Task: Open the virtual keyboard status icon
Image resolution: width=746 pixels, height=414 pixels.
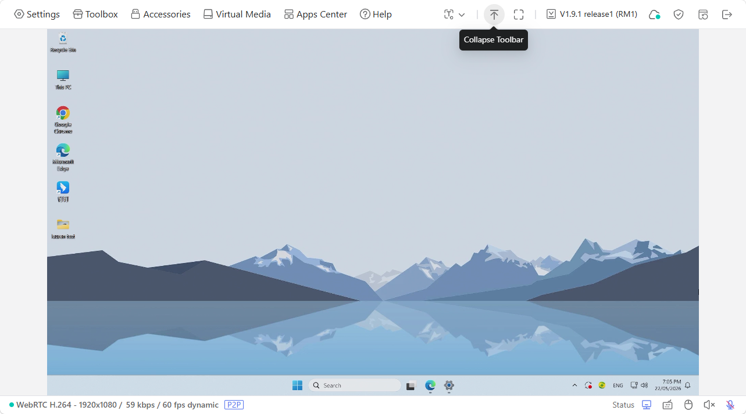Action: 668,405
